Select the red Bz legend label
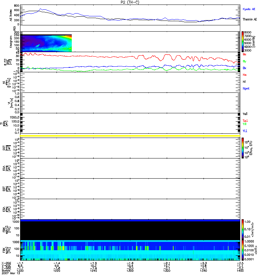The image size is (260, 278). click(x=244, y=54)
